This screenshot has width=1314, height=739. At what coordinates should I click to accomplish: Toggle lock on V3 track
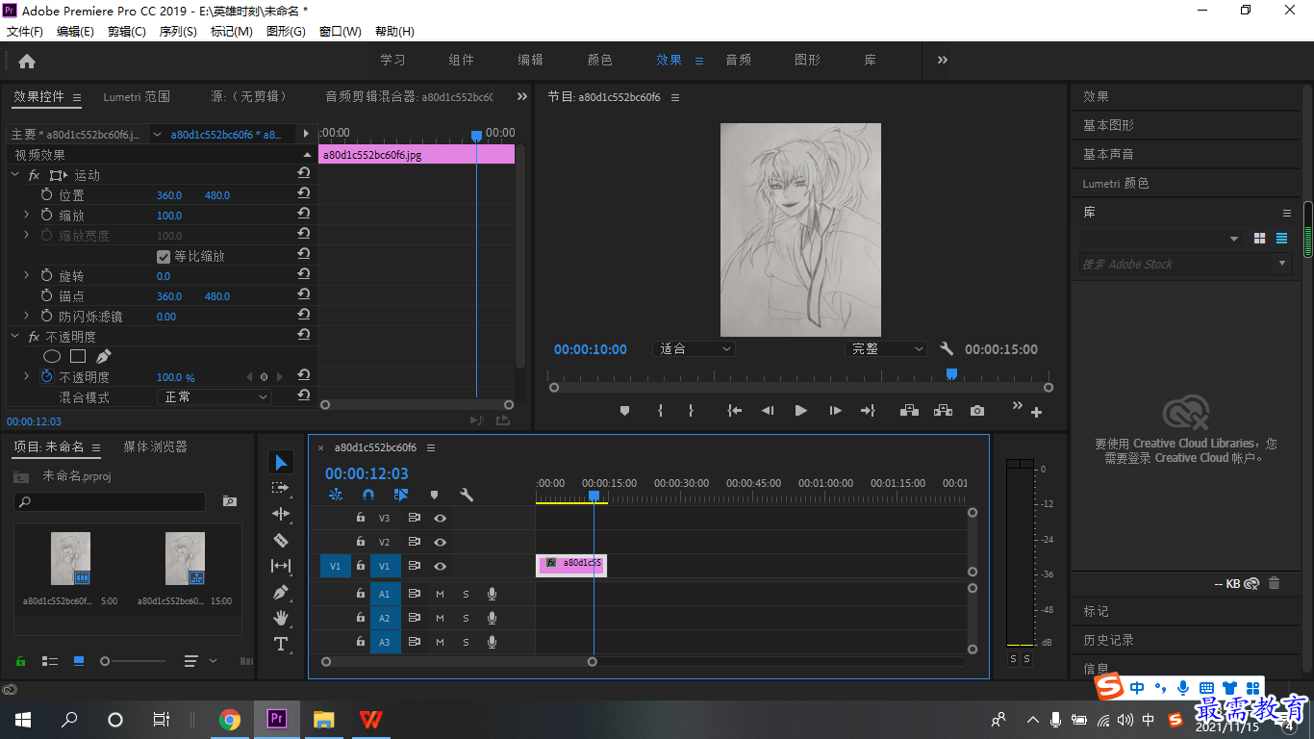361,518
